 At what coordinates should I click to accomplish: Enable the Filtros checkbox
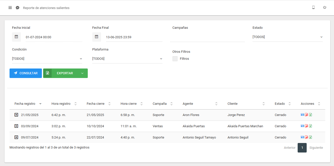tap(175, 59)
